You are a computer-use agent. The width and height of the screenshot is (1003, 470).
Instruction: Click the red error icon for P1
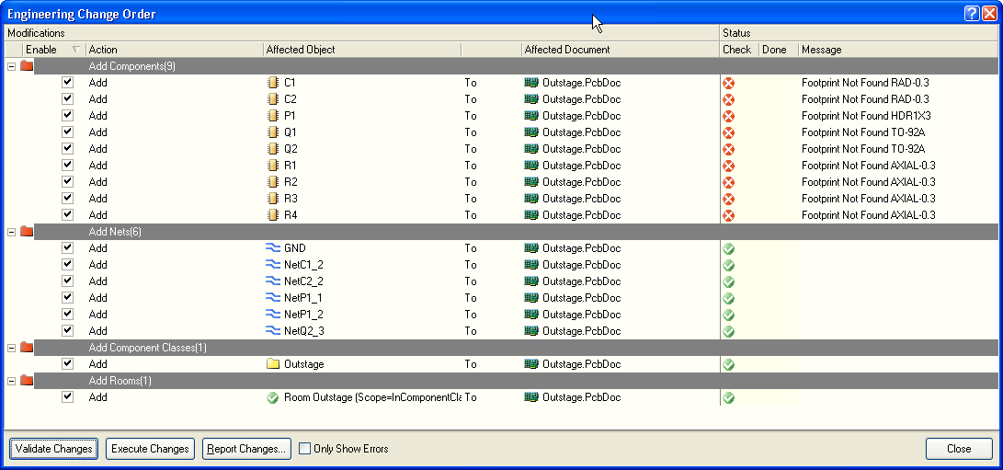(728, 116)
